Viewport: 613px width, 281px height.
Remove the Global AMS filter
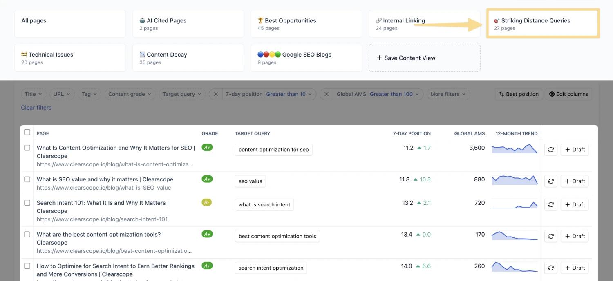[326, 94]
